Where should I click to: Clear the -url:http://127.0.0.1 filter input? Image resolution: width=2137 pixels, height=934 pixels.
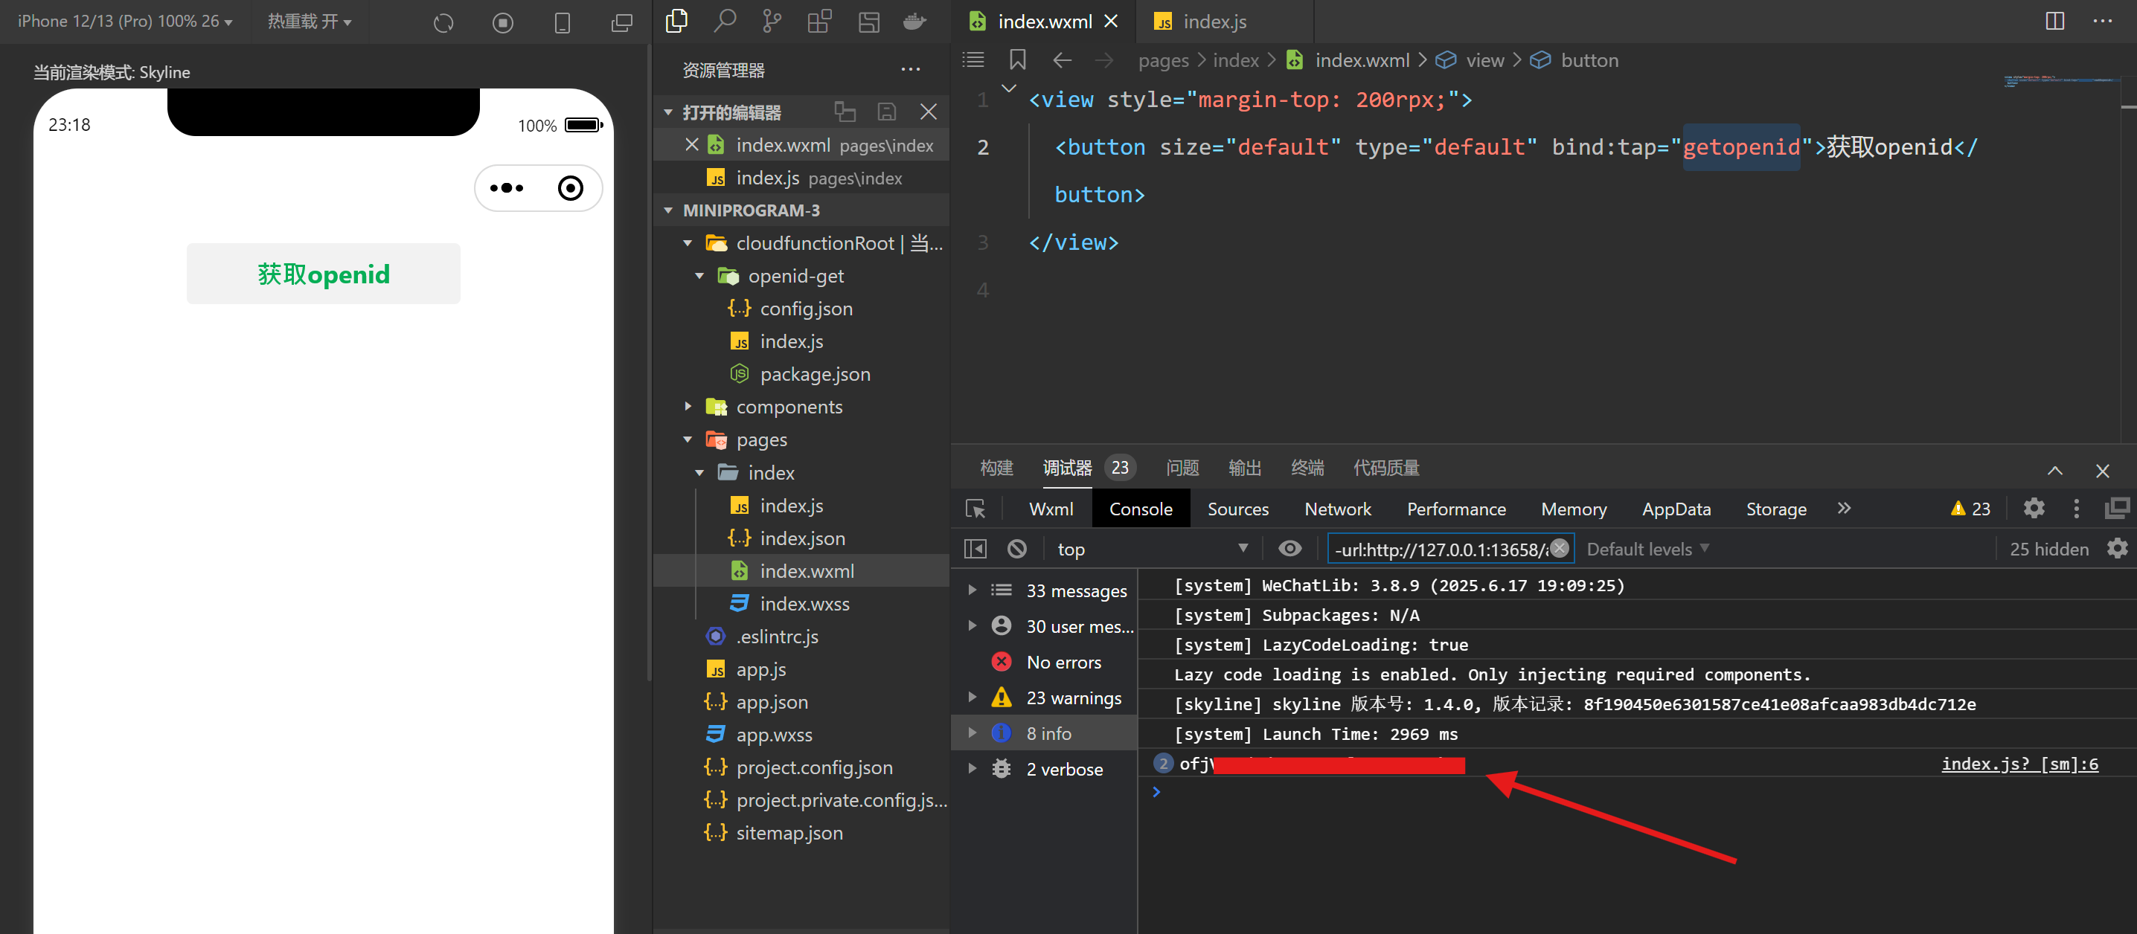point(1558,548)
